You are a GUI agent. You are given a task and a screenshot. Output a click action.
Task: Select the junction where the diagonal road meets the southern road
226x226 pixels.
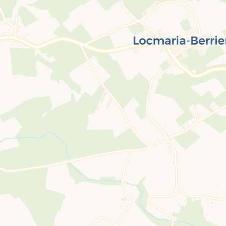pos(149,146)
